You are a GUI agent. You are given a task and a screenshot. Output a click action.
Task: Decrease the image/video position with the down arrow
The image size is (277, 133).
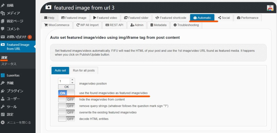[72, 83]
